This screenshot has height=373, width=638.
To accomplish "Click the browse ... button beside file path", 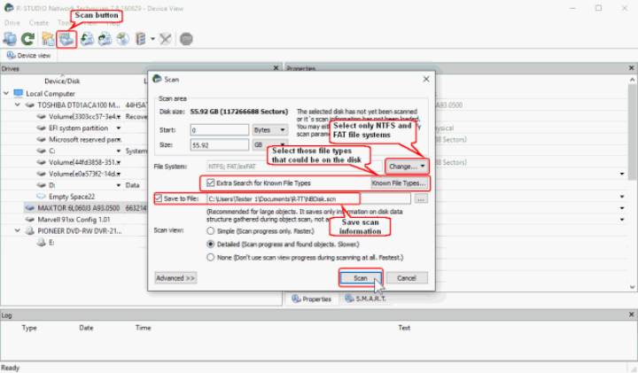I will [x=421, y=199].
